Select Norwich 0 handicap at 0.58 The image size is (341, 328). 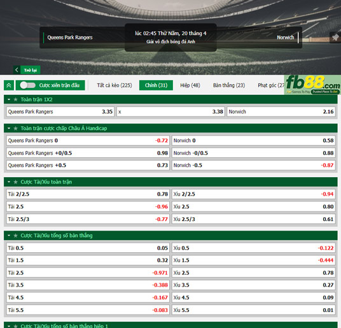(253, 141)
